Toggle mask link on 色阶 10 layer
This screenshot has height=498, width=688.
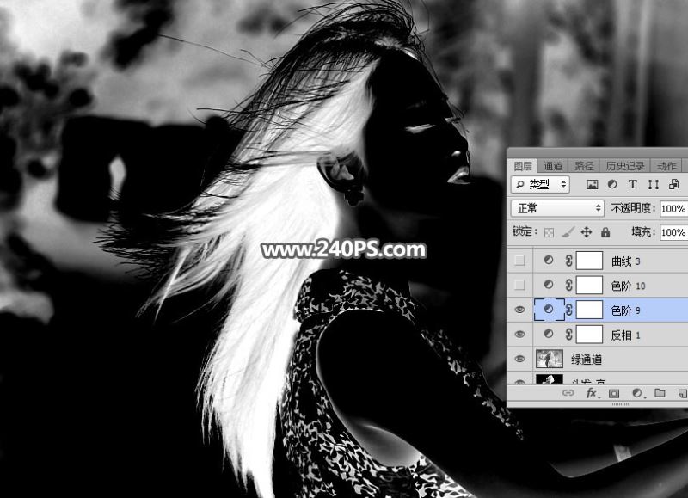point(568,286)
